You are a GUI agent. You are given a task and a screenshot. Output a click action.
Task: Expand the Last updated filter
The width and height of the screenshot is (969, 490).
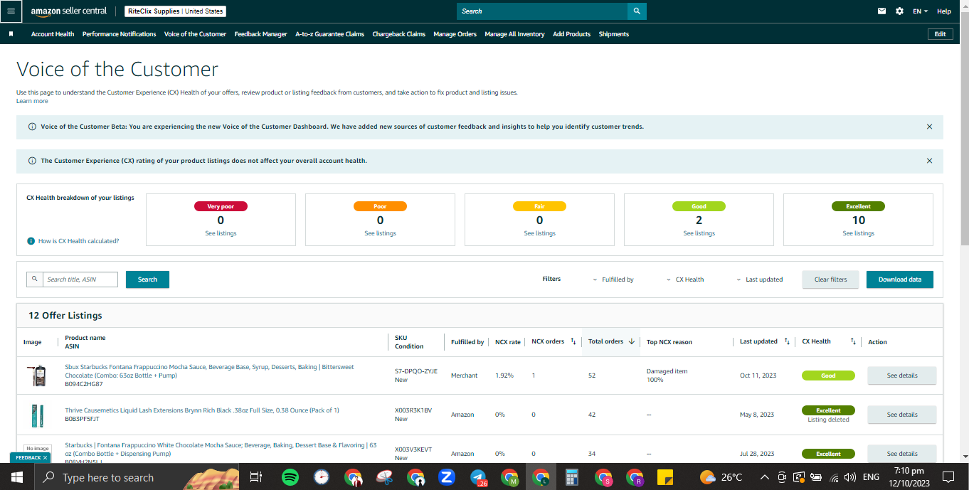point(760,279)
